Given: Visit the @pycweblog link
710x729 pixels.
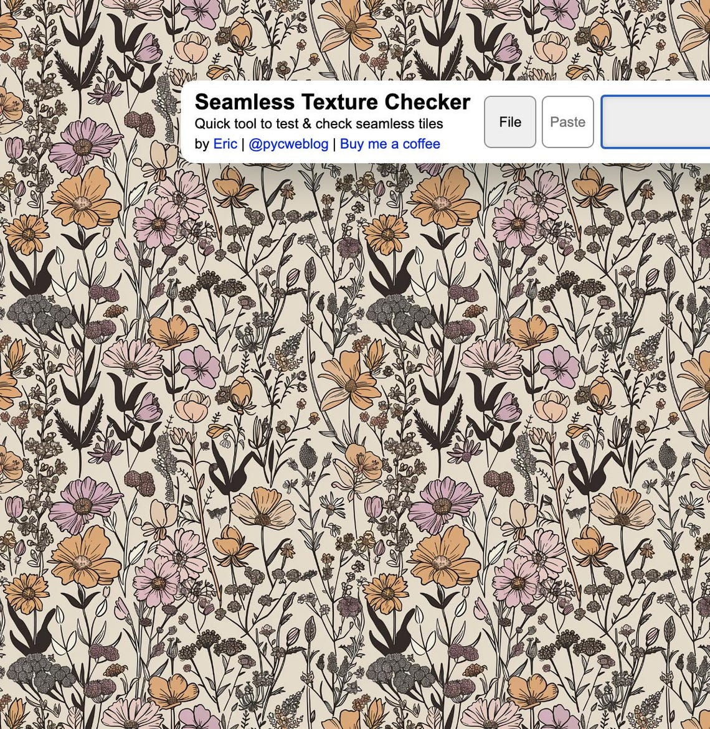Looking at the screenshot, I should (x=288, y=144).
